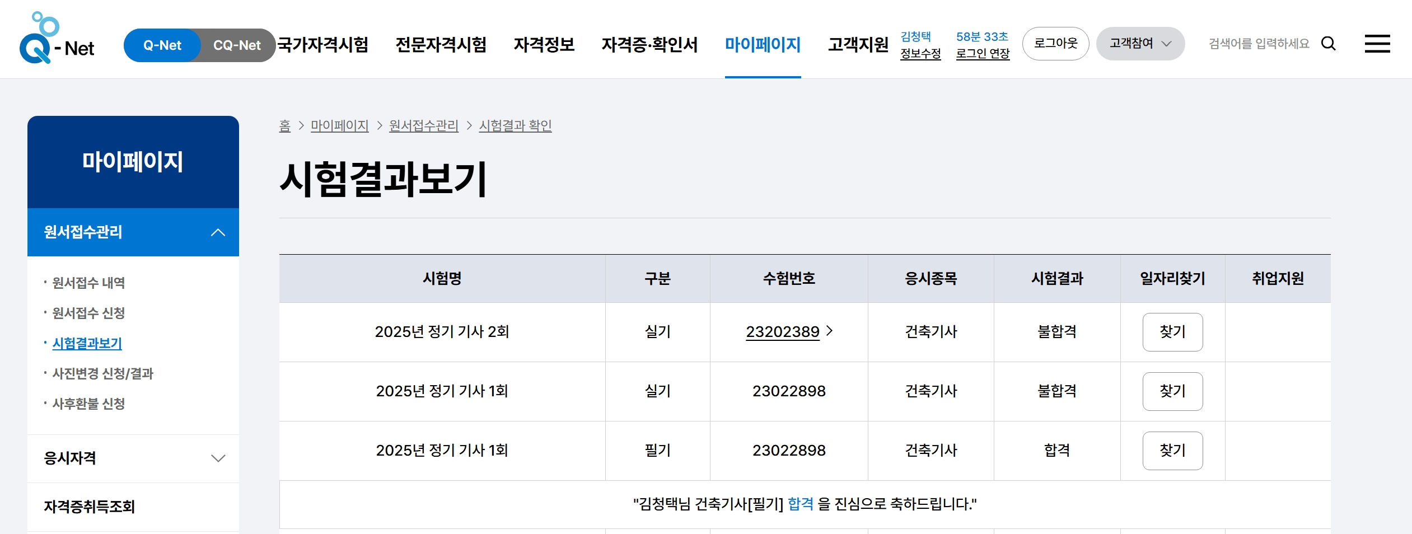Open the hamburger menu icon
The width and height of the screenshot is (1412, 534).
tap(1377, 44)
